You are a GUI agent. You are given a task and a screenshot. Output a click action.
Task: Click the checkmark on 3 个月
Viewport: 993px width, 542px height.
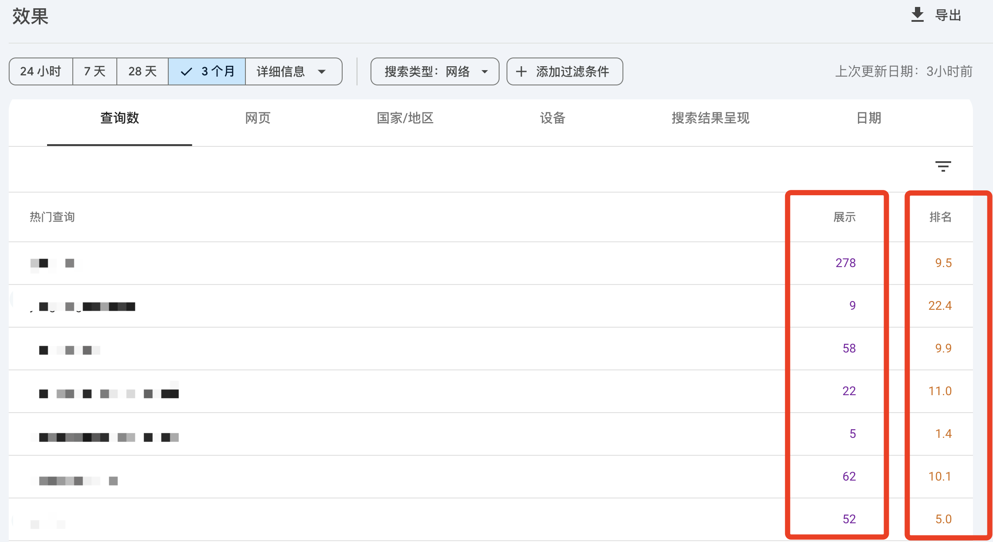click(x=186, y=71)
